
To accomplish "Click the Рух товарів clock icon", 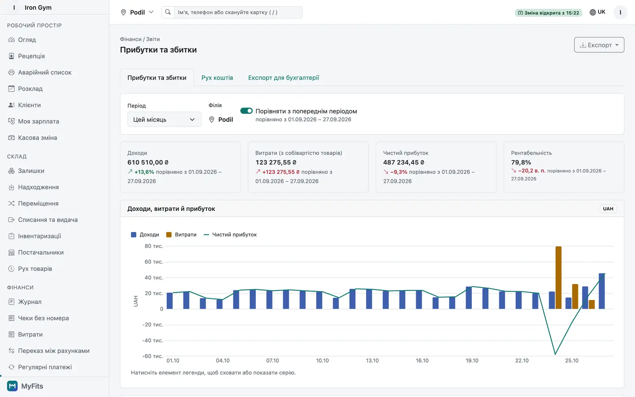I will [x=11, y=269].
